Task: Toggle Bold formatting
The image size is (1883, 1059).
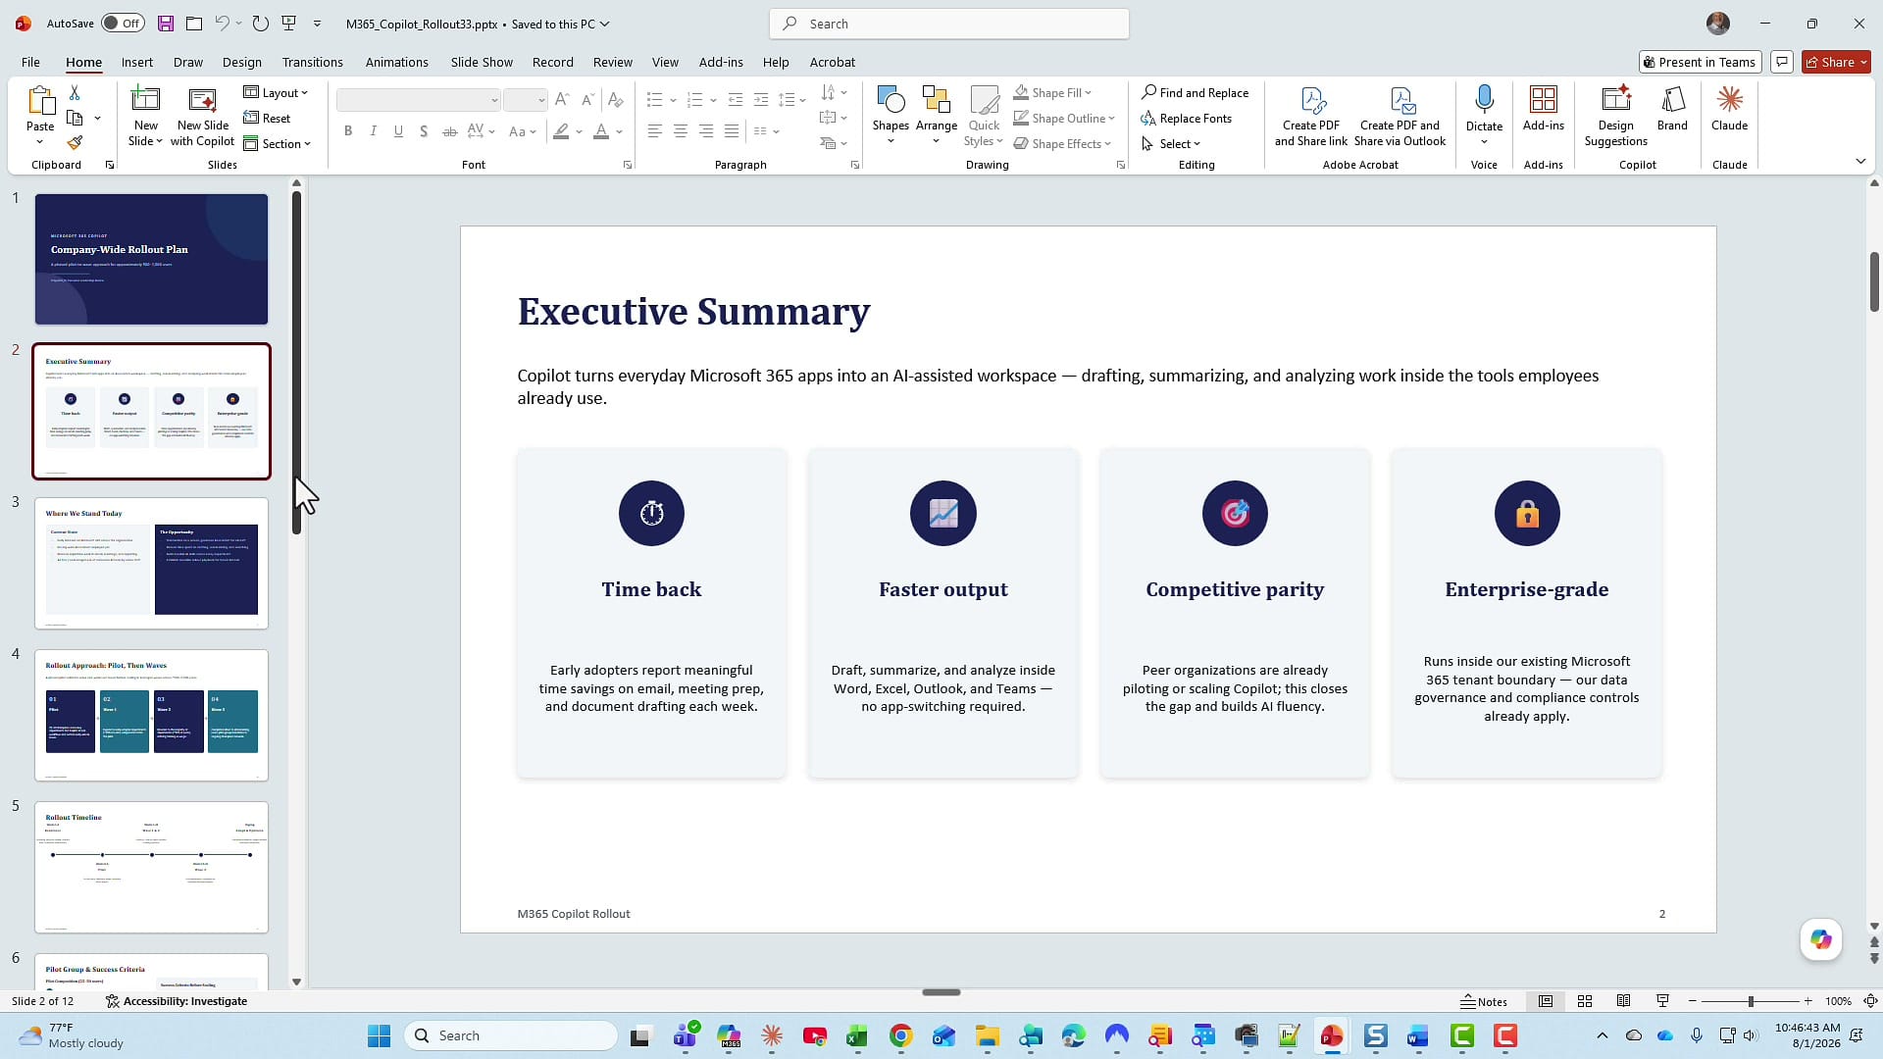Action: pos(348,131)
